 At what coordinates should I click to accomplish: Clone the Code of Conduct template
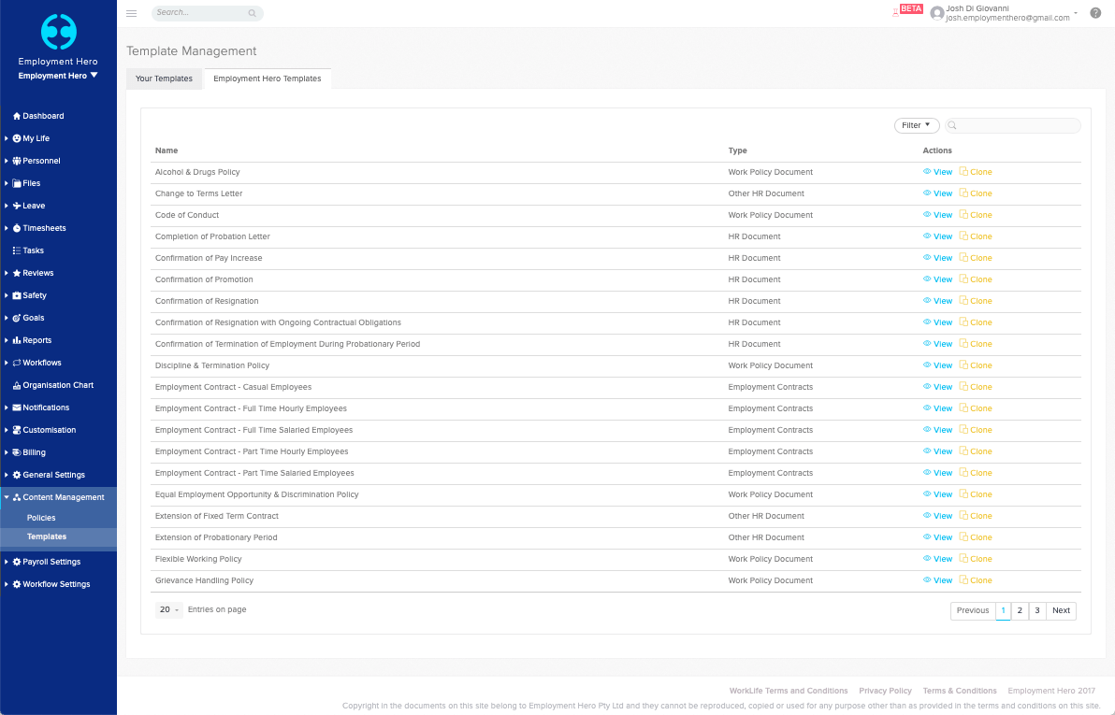click(976, 215)
